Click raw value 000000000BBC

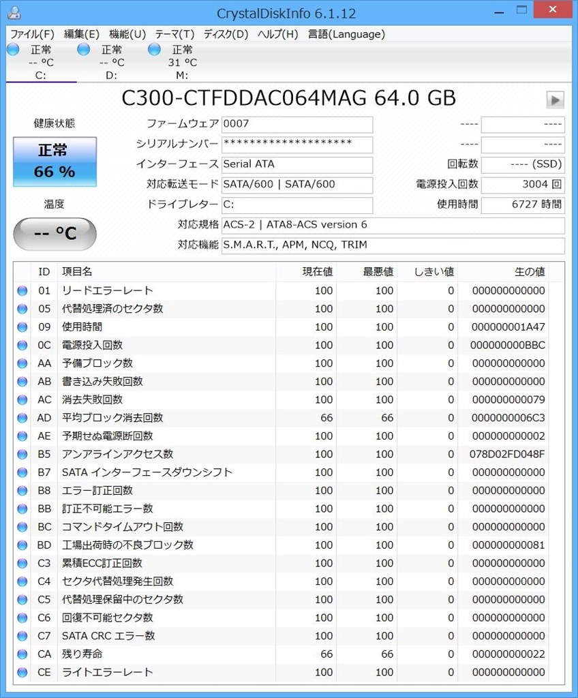(x=508, y=346)
